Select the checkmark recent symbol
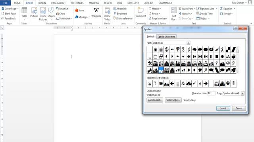 (x=194, y=84)
